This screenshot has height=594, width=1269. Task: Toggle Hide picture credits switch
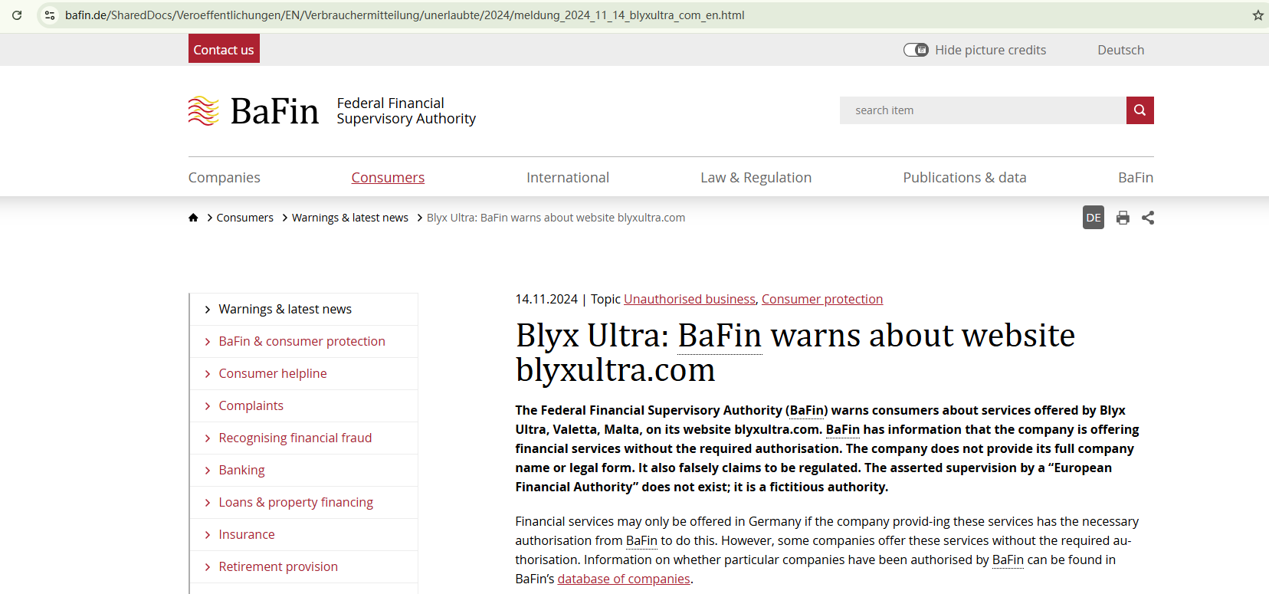916,50
